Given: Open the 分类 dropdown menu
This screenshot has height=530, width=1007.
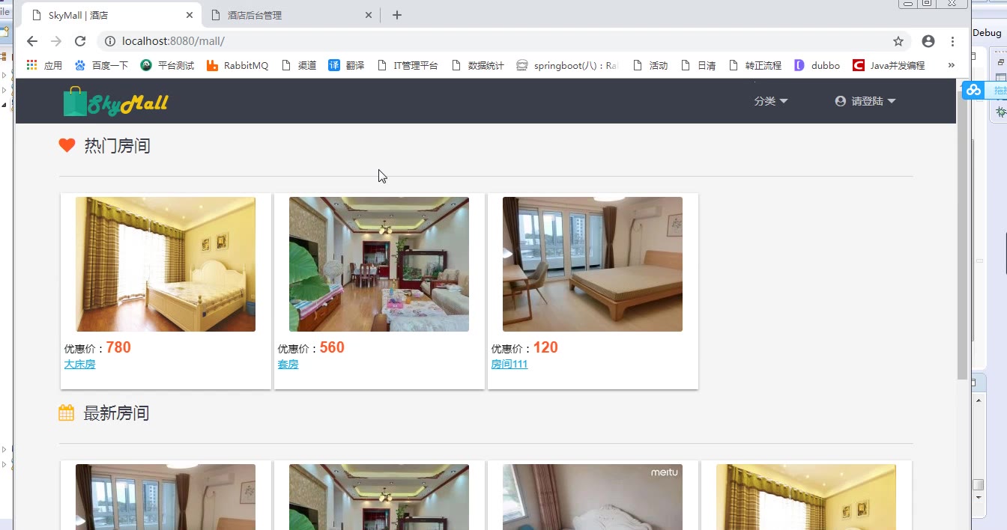Looking at the screenshot, I should click(771, 101).
